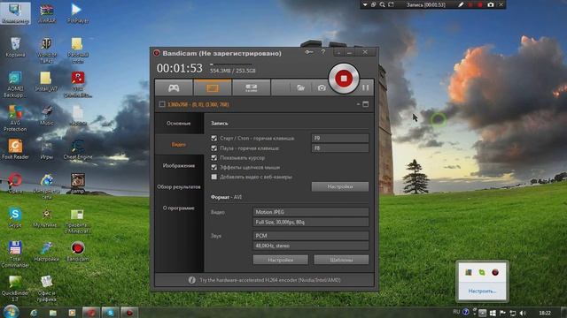Viewport: 567px width, 318px height.
Task: Toggle Pause hotkey checkbox
Action: [x=214, y=148]
